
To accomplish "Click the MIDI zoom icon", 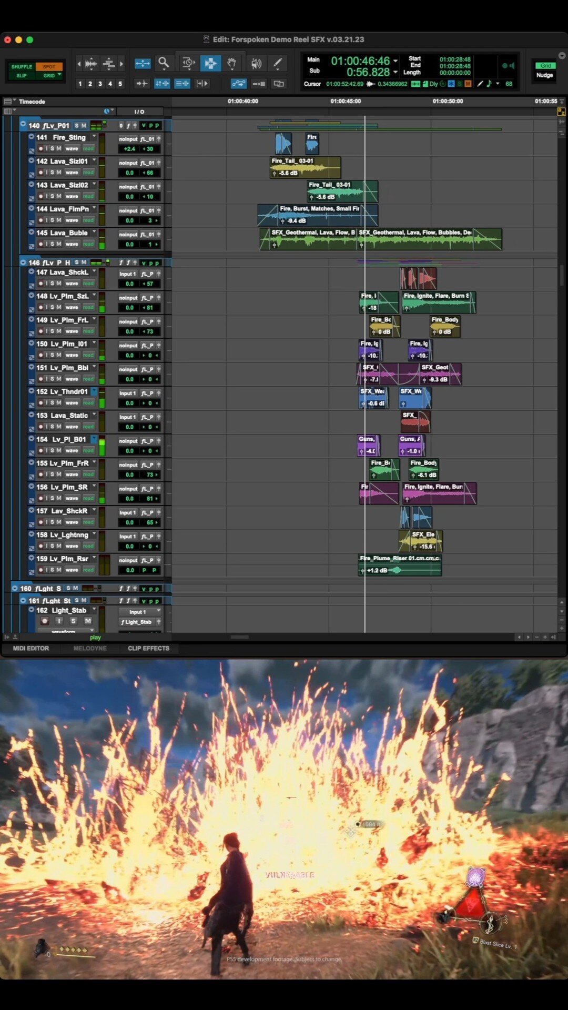I will tap(109, 64).
